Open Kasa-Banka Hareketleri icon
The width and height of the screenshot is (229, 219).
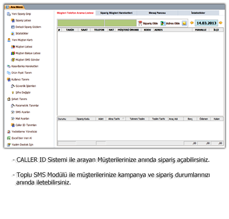pos(8,66)
